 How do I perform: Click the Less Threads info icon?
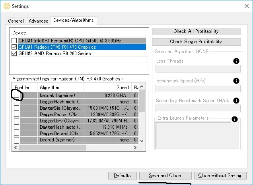point(236,61)
